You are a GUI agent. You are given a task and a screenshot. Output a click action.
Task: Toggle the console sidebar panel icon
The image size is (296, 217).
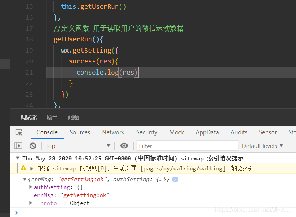(18, 146)
